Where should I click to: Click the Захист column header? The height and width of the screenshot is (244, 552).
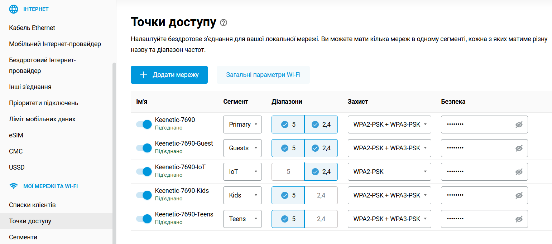coord(358,102)
